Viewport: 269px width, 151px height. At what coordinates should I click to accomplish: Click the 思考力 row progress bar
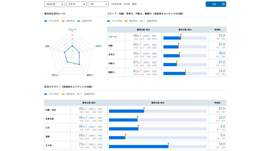[x=185, y=56]
